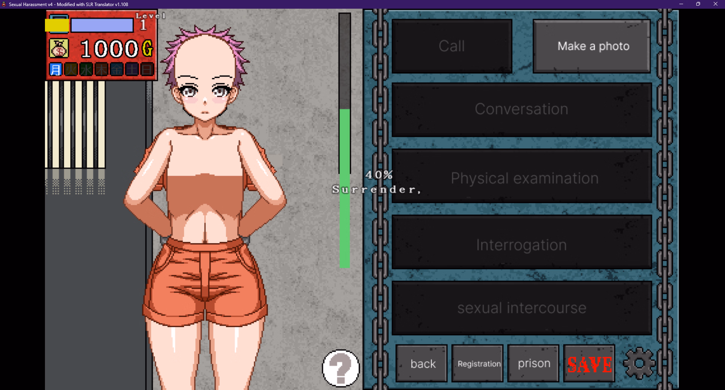725x390 pixels.
Task: Select the 火 Tuesday day icon
Action: [x=71, y=70]
